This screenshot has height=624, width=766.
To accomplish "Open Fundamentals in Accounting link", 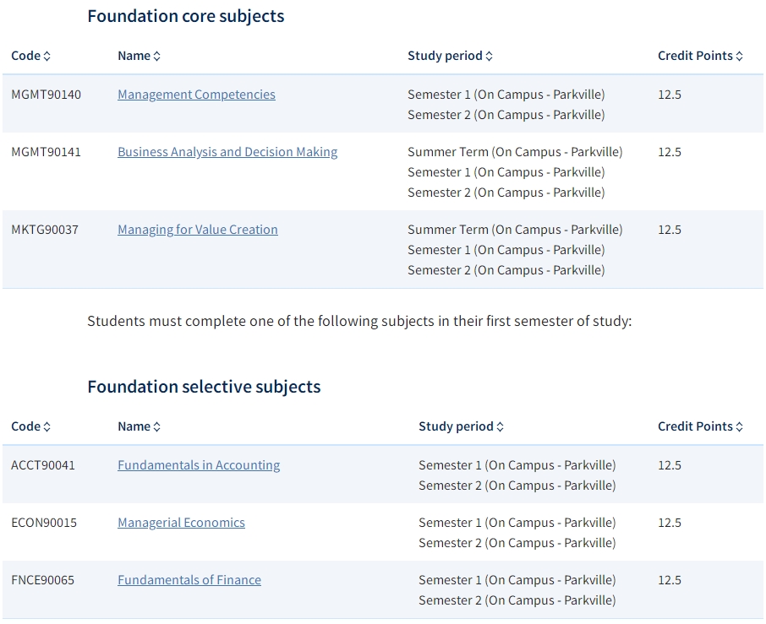I will 199,465.
